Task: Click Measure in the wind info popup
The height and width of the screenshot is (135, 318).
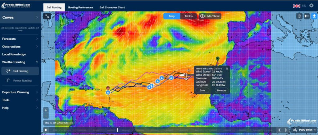Action: click(x=221, y=90)
